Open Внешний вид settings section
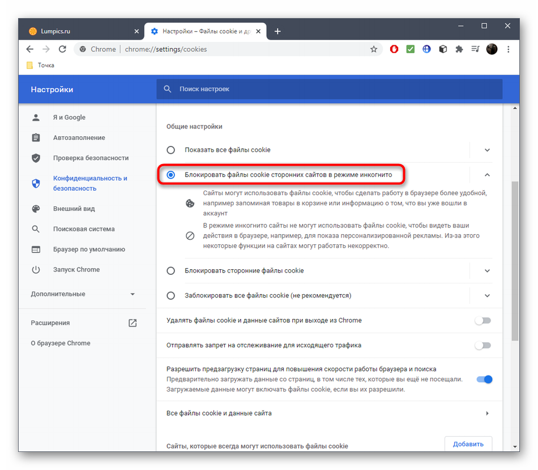Image resolution: width=538 pixels, height=470 pixels. (x=74, y=209)
